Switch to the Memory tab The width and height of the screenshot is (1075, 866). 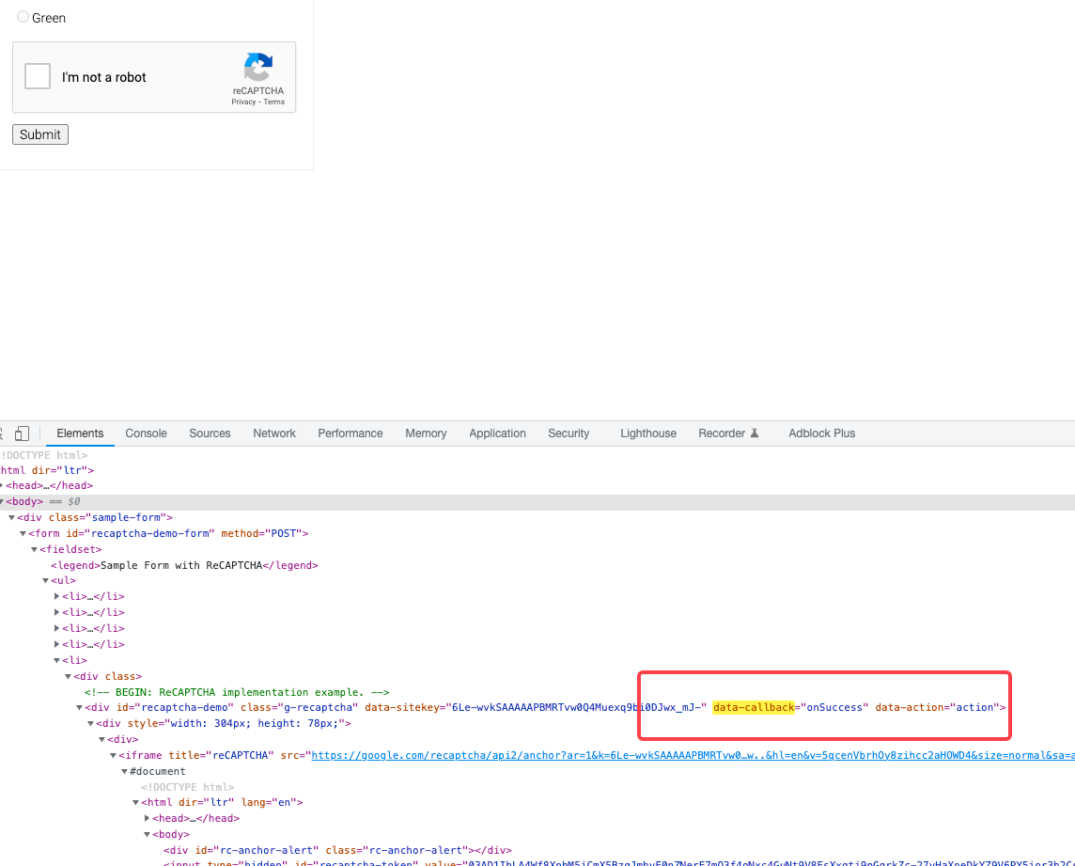coord(426,433)
